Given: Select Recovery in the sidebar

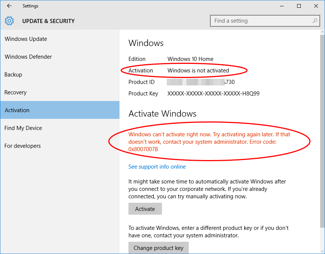Looking at the screenshot, I should 60,92.
